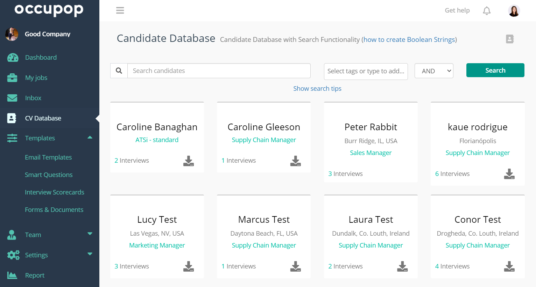Open the AND operator dropdown
The height and width of the screenshot is (287, 536).
point(434,71)
